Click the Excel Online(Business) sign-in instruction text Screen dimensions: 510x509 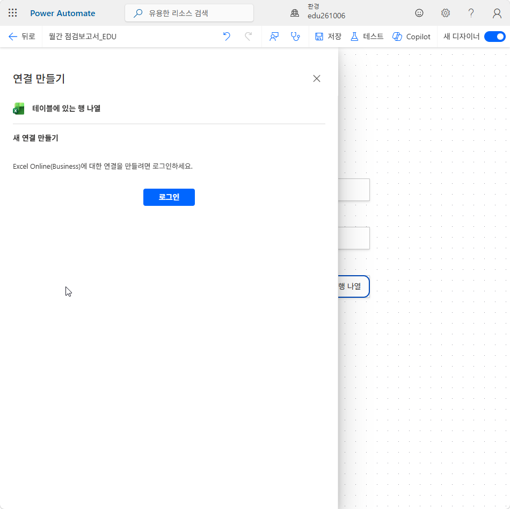(103, 166)
